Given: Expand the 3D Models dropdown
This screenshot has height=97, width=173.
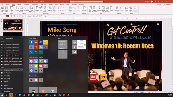Looking at the screenshot, I should 45,12.
